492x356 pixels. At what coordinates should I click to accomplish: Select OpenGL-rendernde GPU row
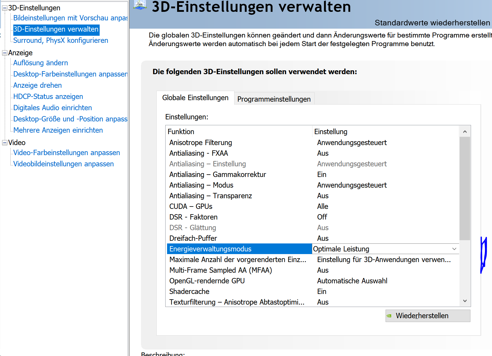(x=313, y=281)
